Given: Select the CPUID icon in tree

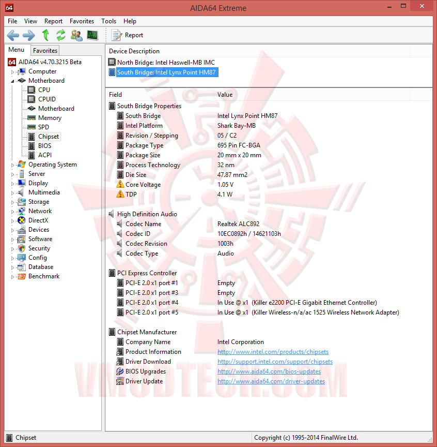Looking at the screenshot, I should [x=32, y=99].
